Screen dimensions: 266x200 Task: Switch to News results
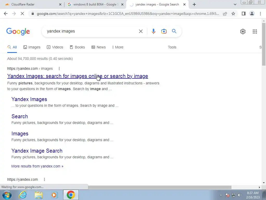tap(98, 47)
